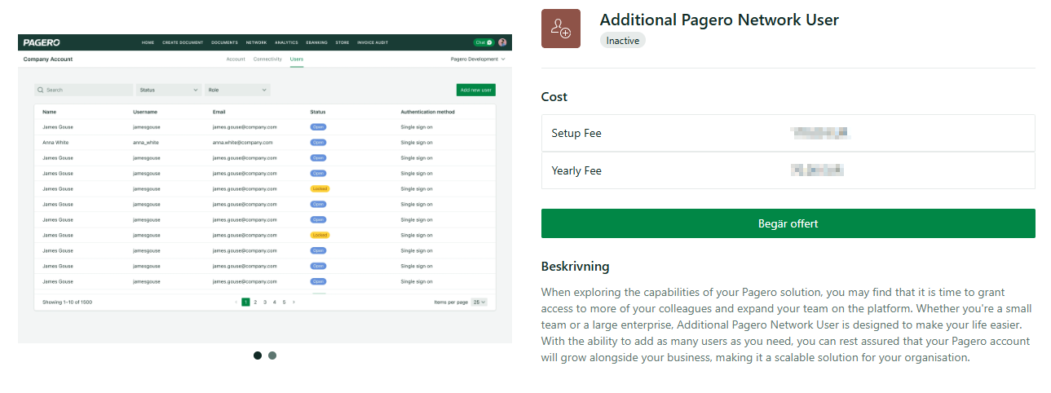Click the Additional Pagero Network User title
This screenshot has height=393, width=1051.
coord(719,20)
